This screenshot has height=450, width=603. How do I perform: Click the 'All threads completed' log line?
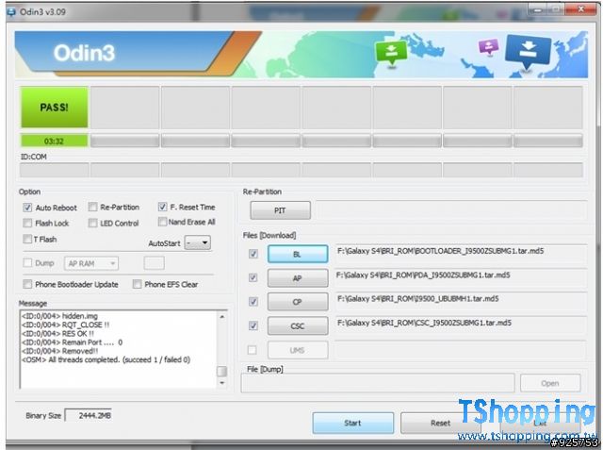[106, 360]
